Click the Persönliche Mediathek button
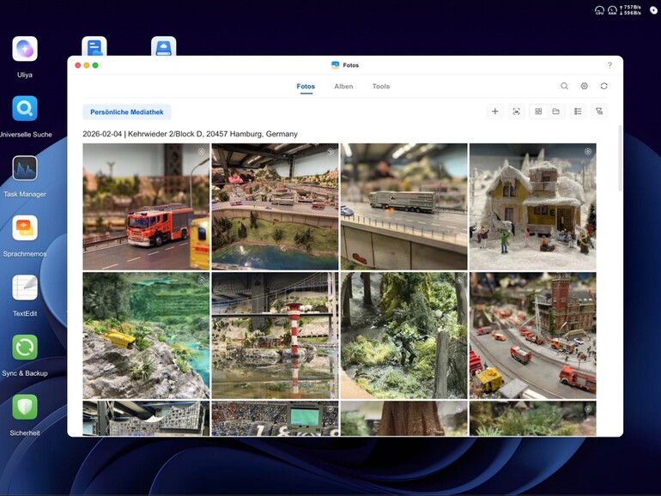Viewport: 661px width, 496px height. [127, 112]
